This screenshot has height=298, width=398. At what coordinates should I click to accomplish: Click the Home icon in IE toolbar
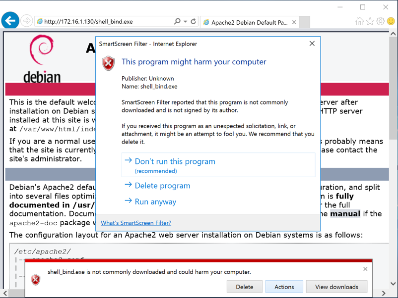click(359, 21)
